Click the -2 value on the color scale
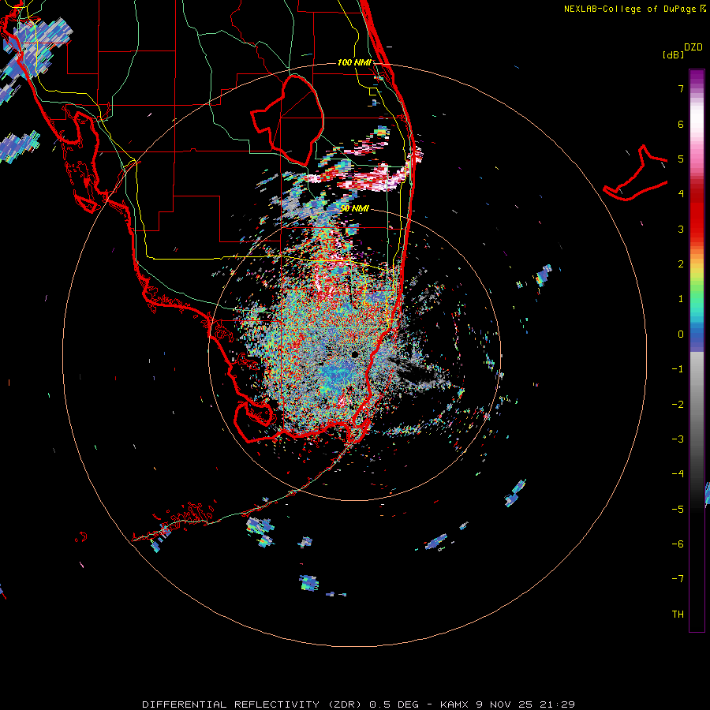The height and width of the screenshot is (710, 710). coord(678,405)
